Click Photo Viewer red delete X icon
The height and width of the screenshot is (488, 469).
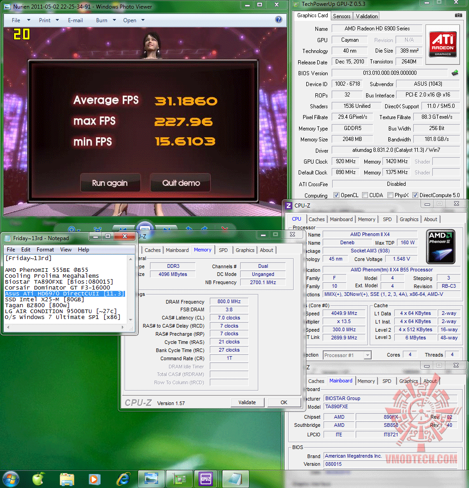[x=225, y=229]
